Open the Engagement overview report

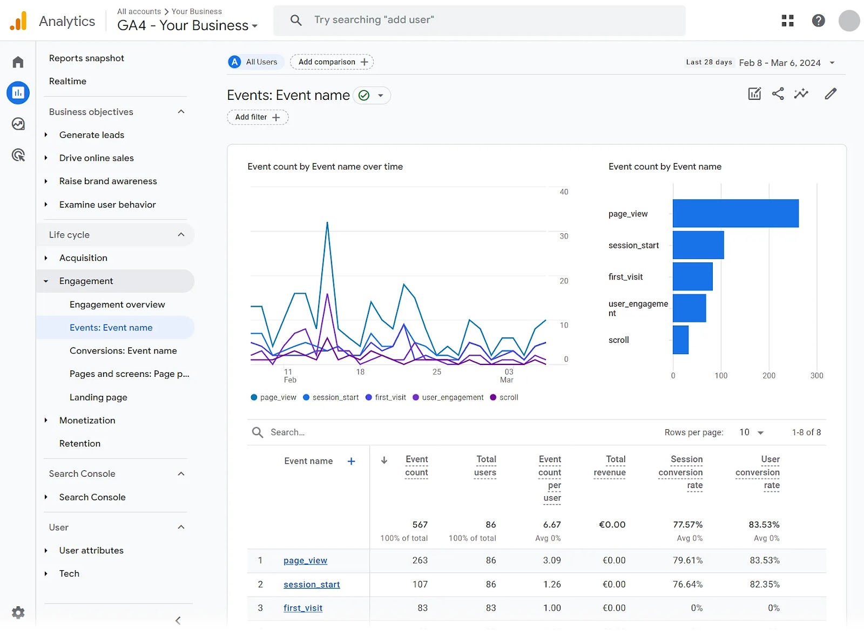point(117,304)
